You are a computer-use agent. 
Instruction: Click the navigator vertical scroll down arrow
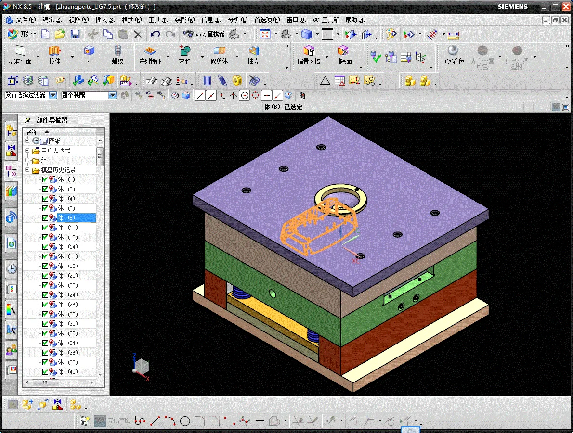[100, 374]
